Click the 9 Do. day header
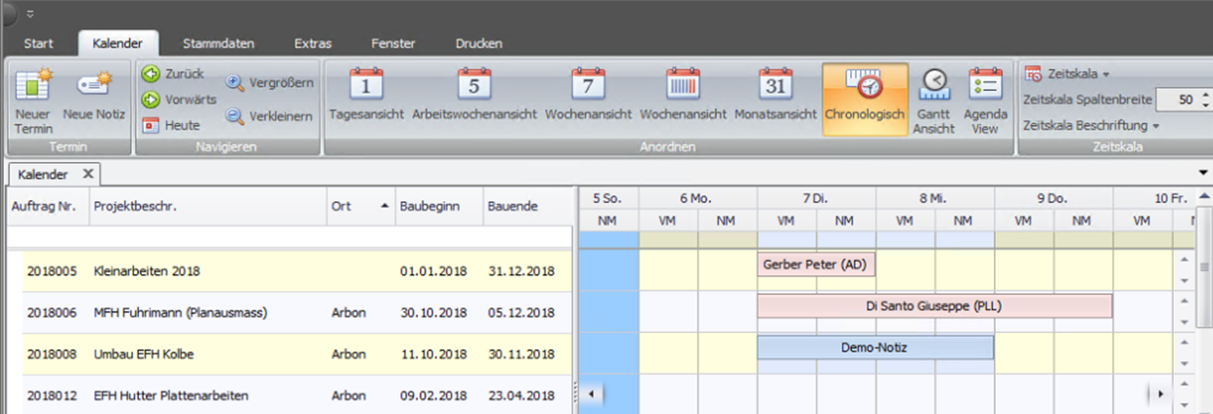The height and width of the screenshot is (414, 1213). pyautogui.click(x=1054, y=197)
